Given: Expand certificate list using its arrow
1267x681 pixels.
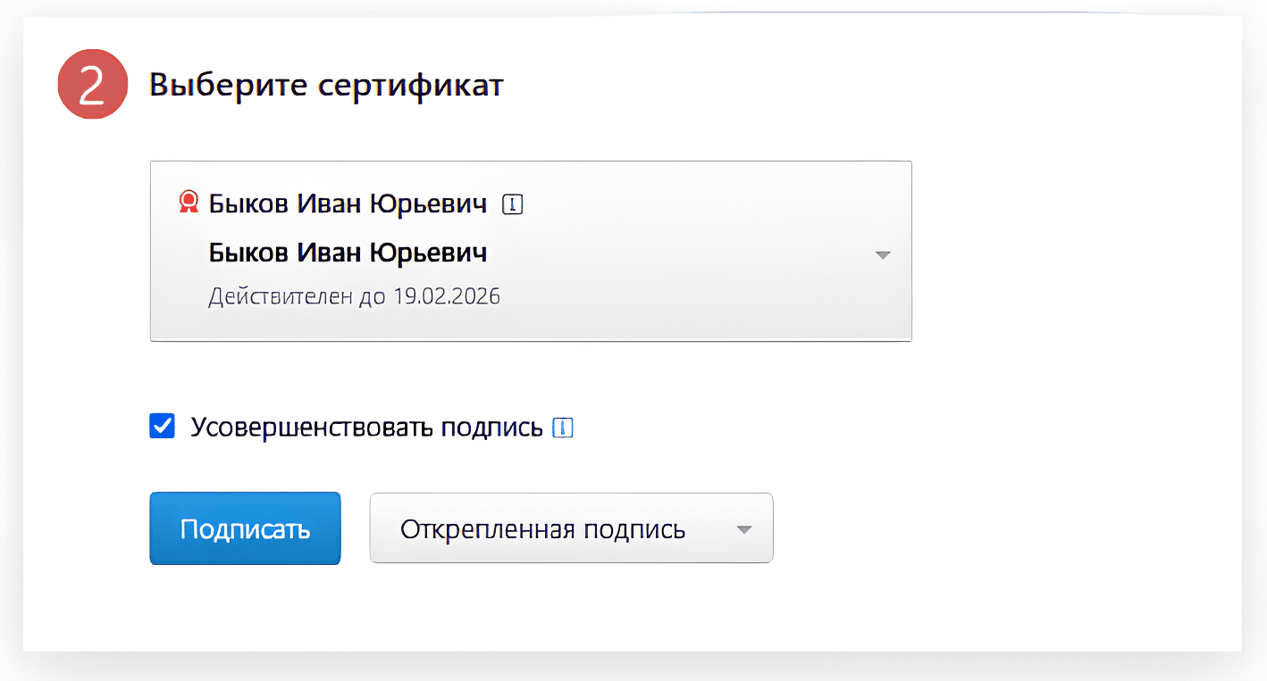Looking at the screenshot, I should click(883, 254).
